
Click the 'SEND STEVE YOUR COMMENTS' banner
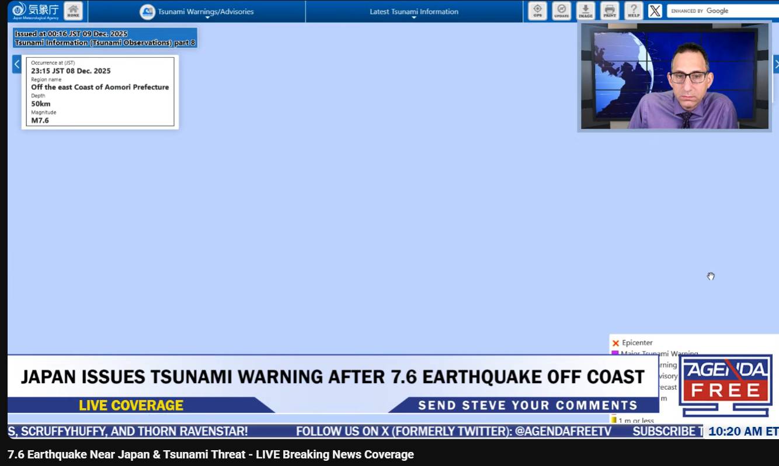[x=528, y=405]
